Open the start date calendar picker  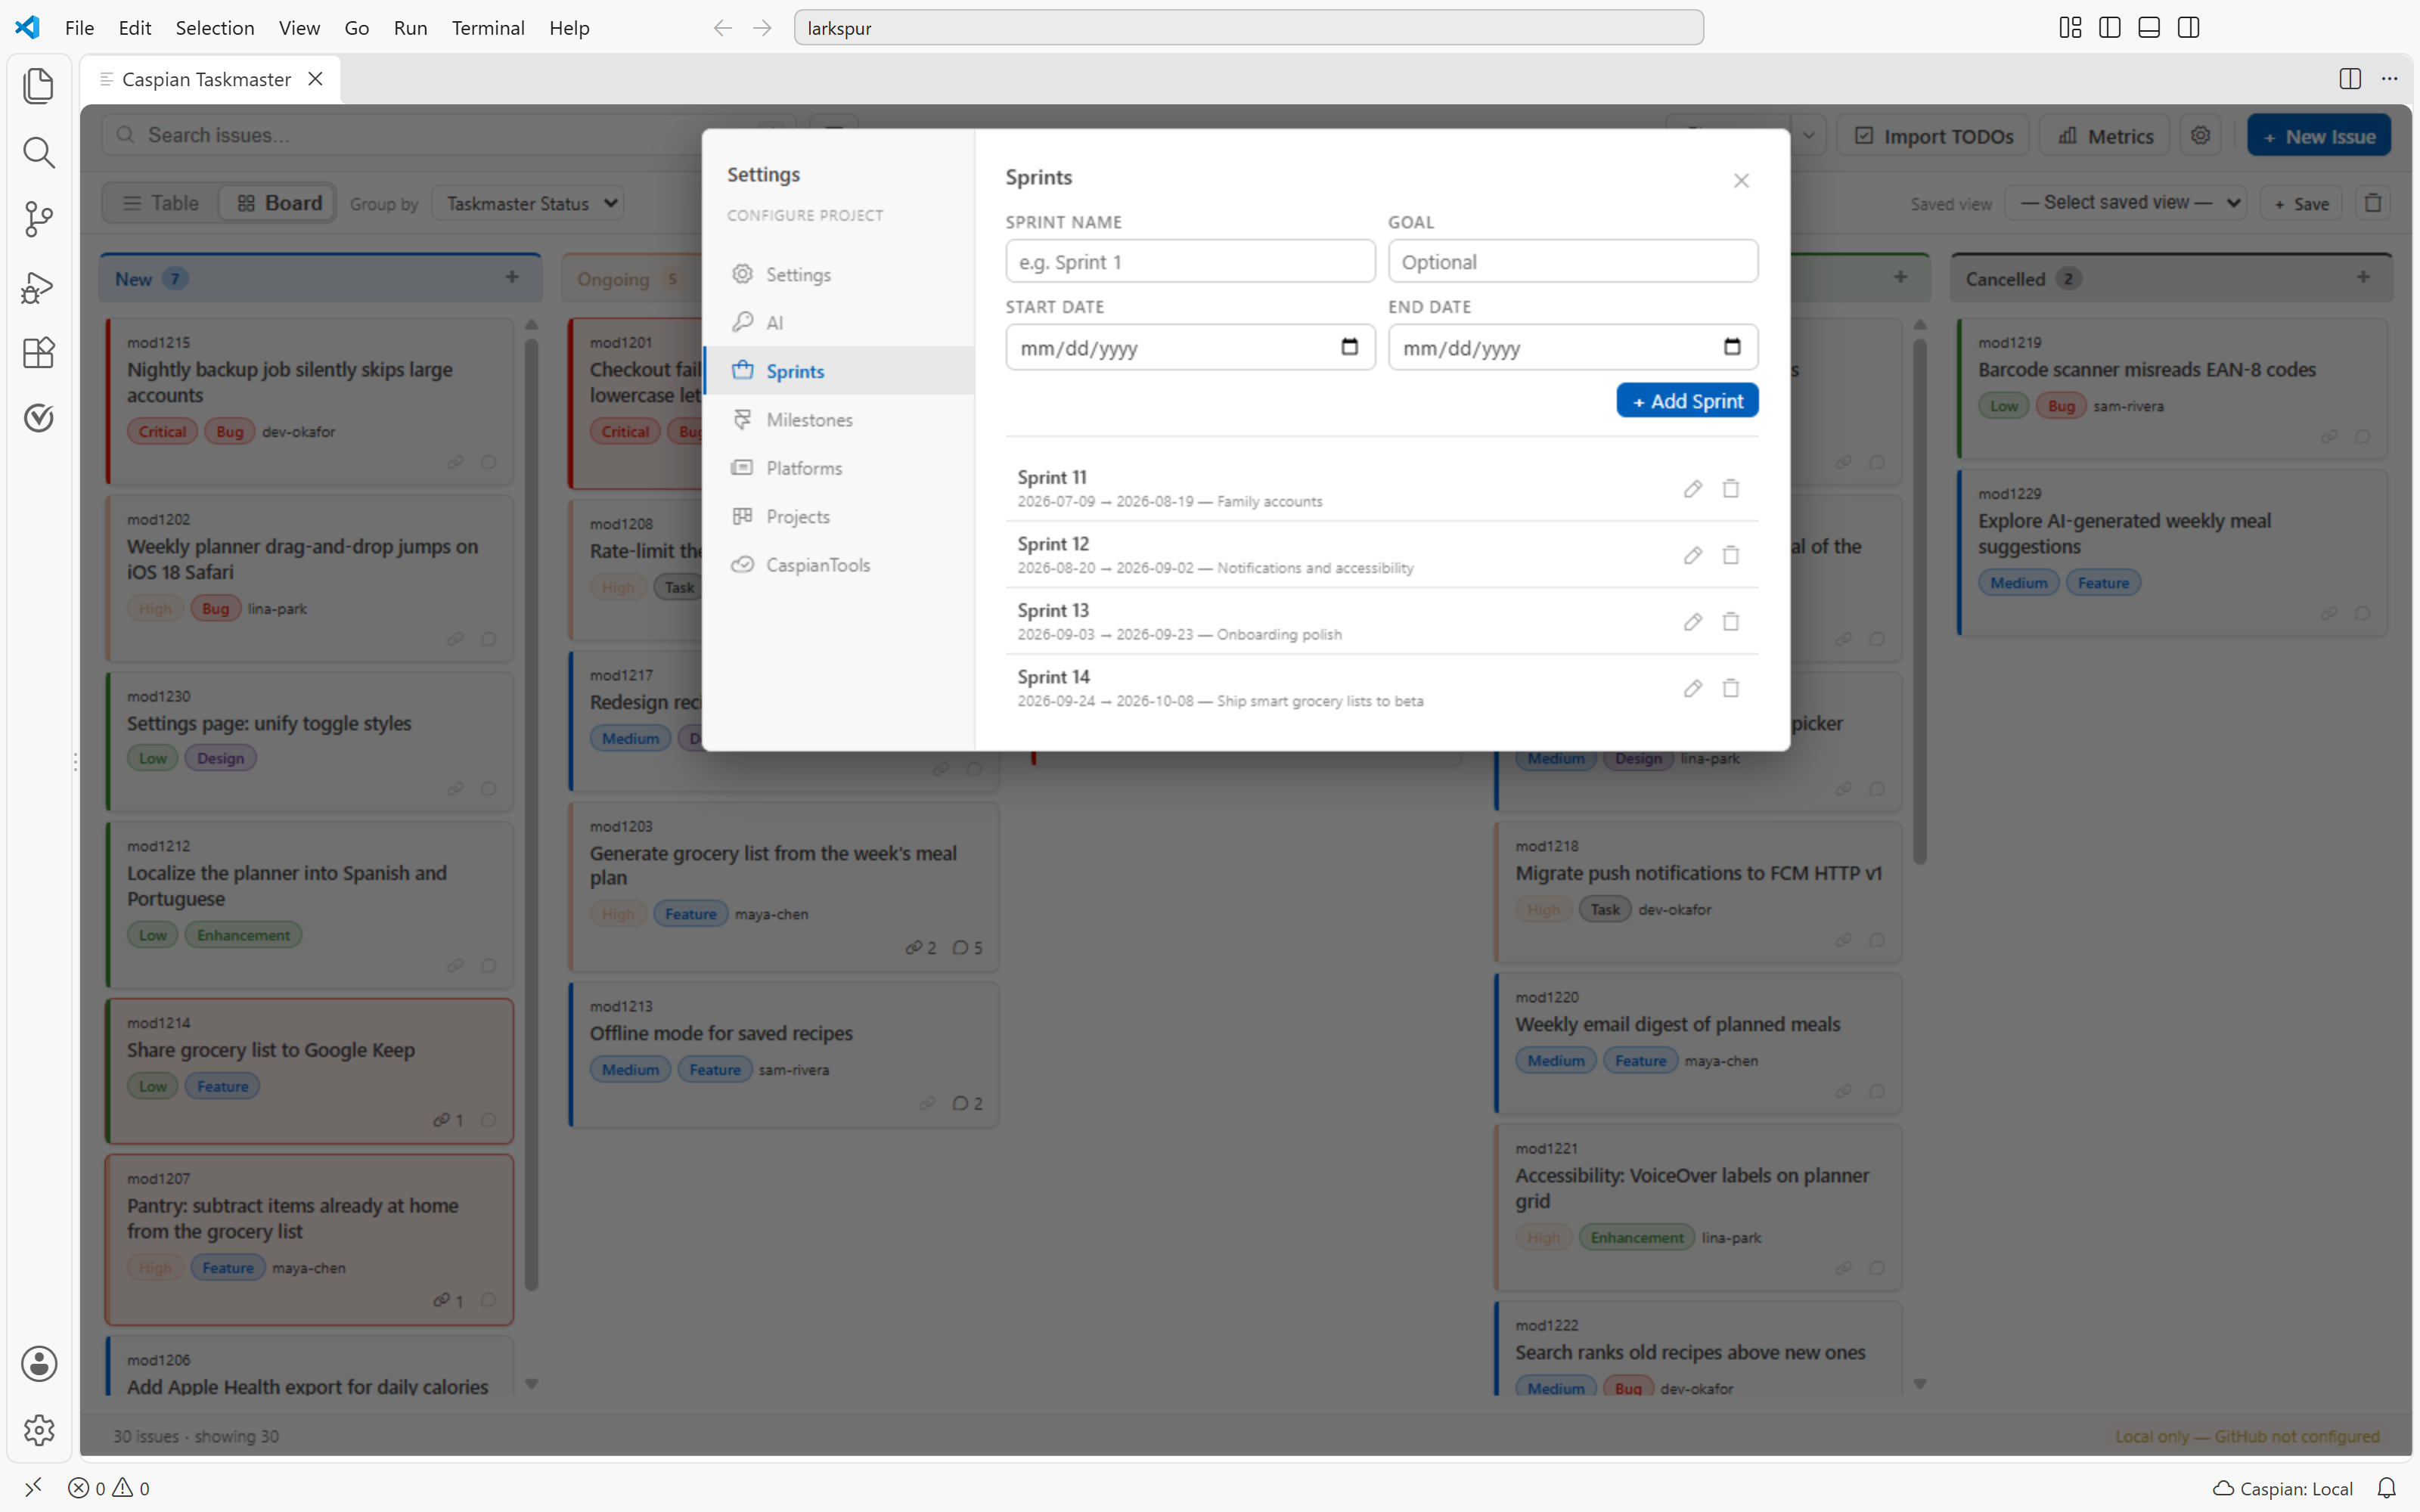1349,347
